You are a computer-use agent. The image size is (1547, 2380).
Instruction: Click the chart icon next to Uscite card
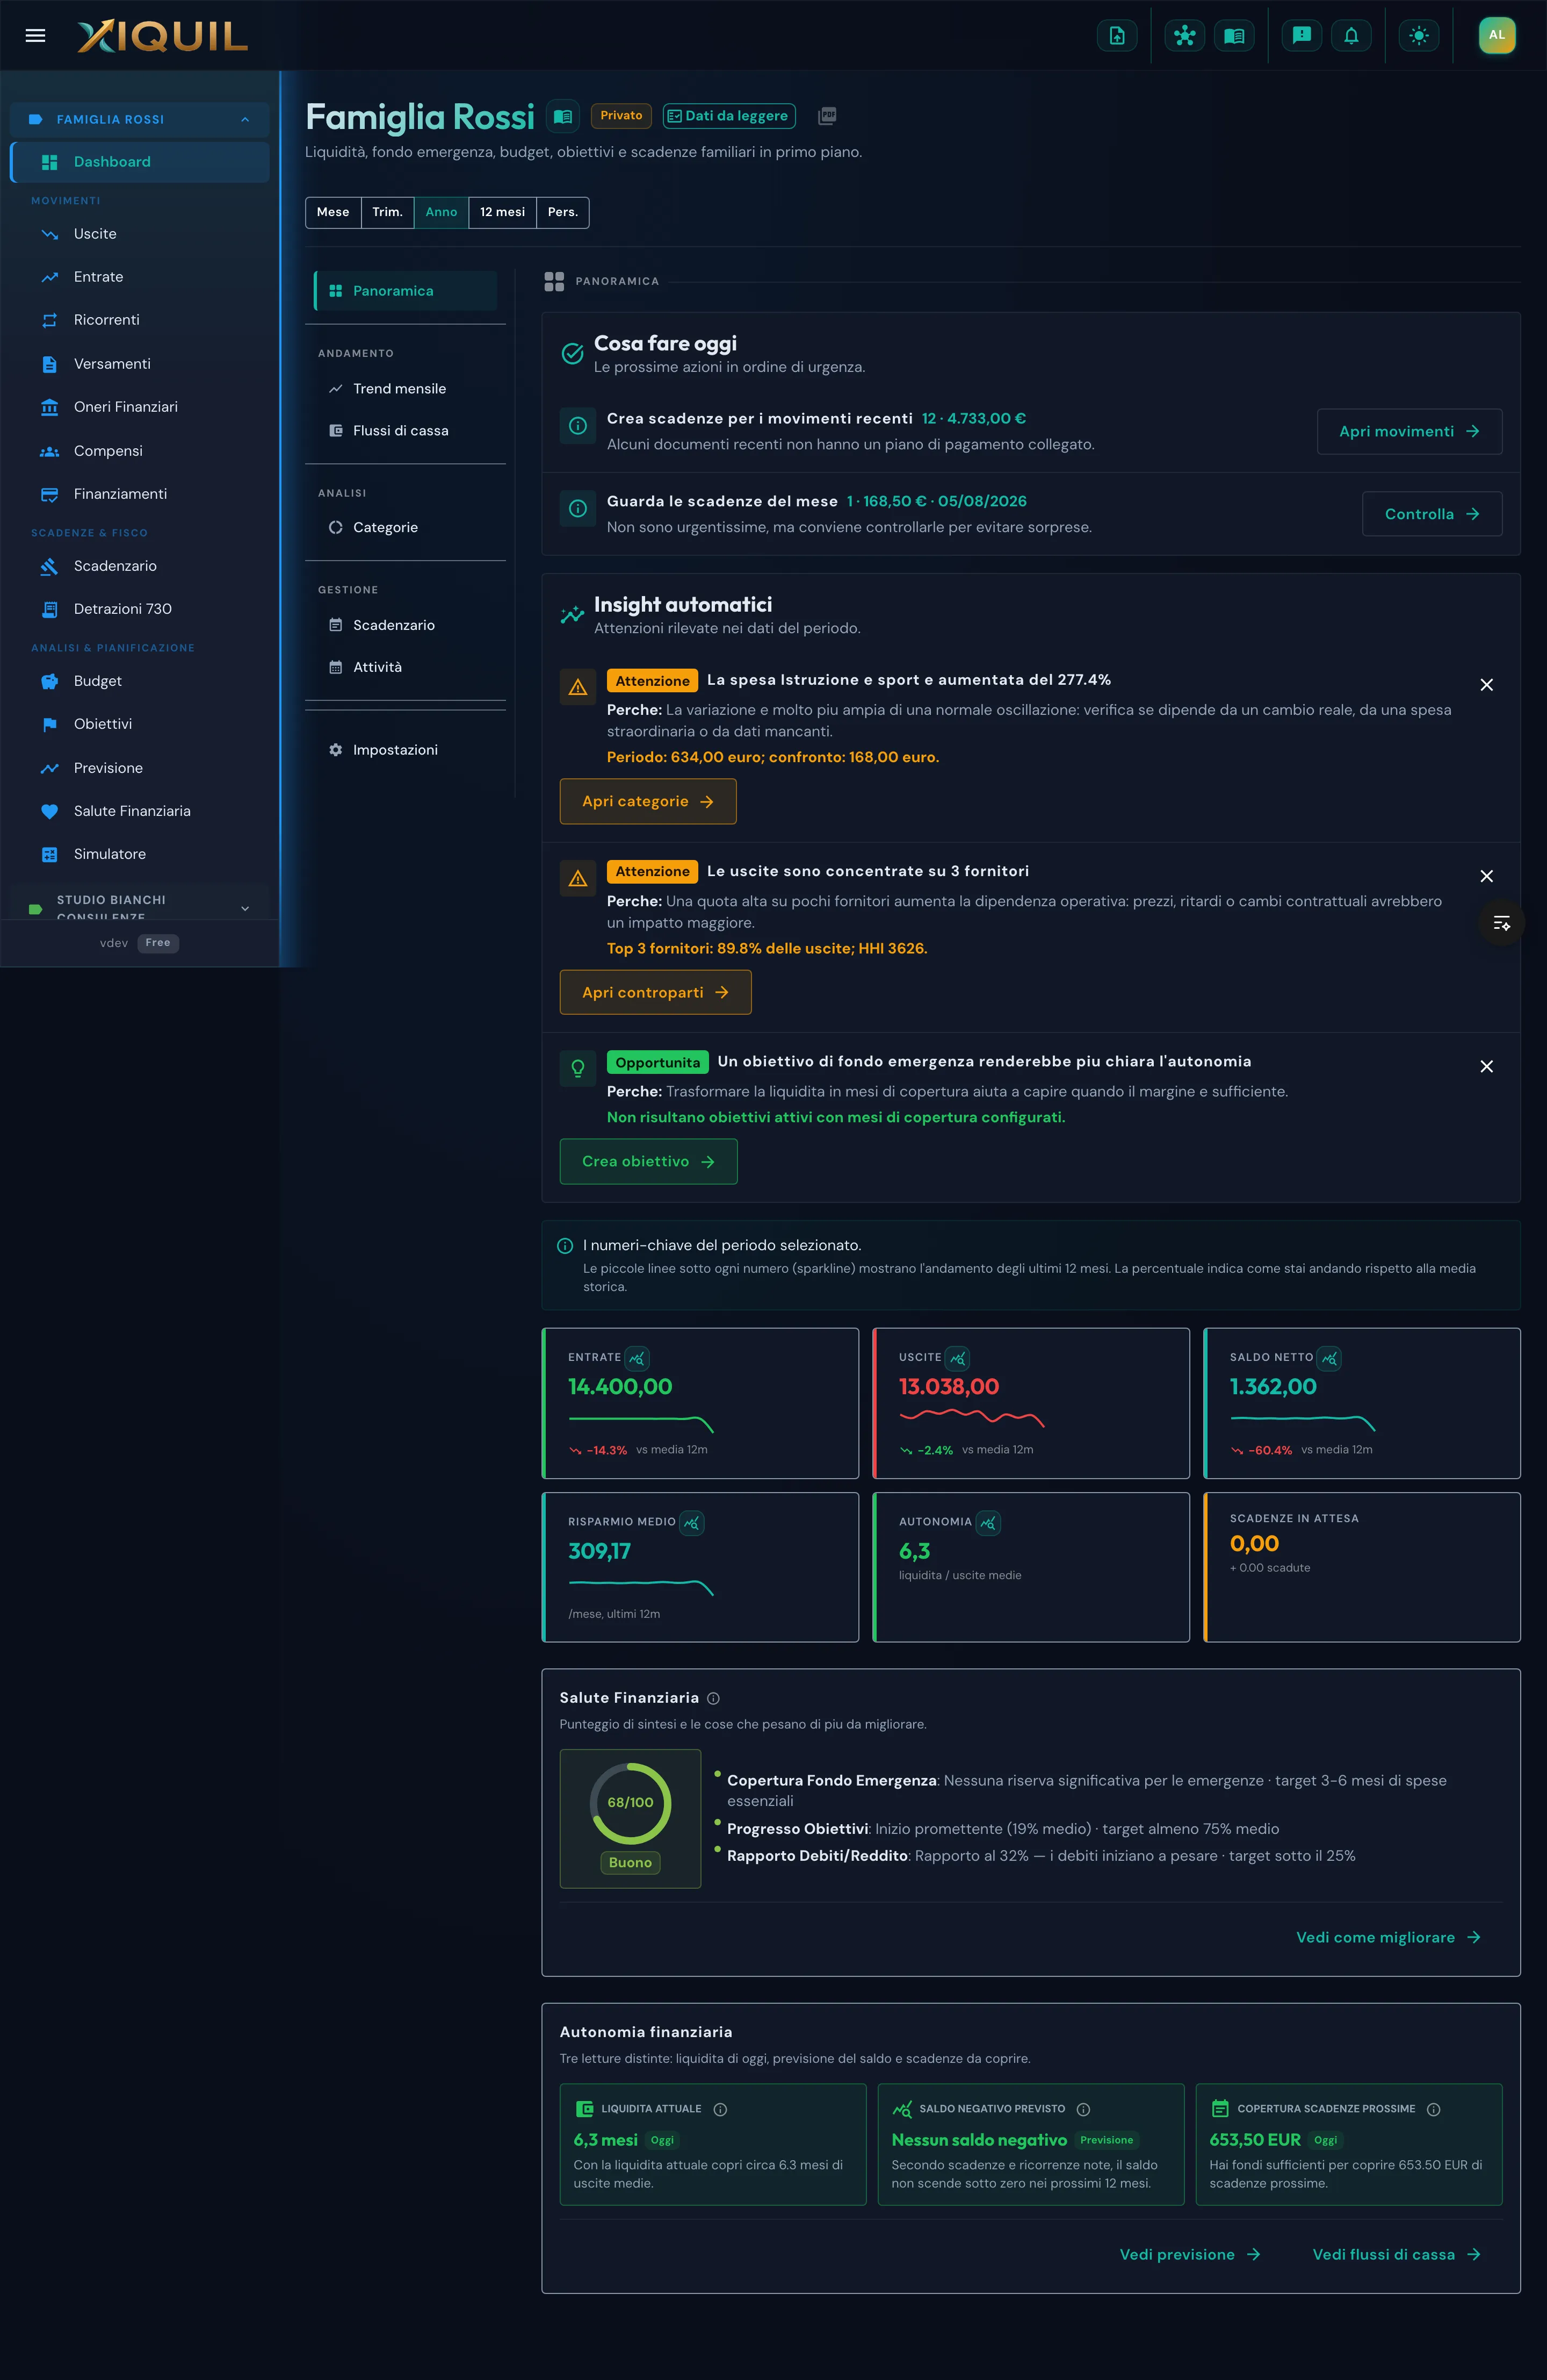tap(957, 1358)
